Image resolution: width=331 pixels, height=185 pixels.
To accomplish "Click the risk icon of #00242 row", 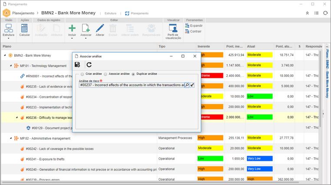I will click(x=23, y=149).
